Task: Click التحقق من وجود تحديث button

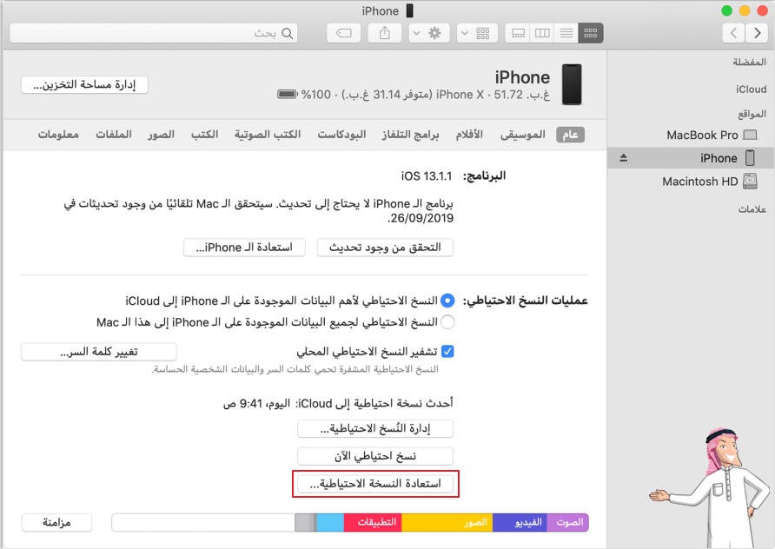Action: pyautogui.click(x=385, y=247)
